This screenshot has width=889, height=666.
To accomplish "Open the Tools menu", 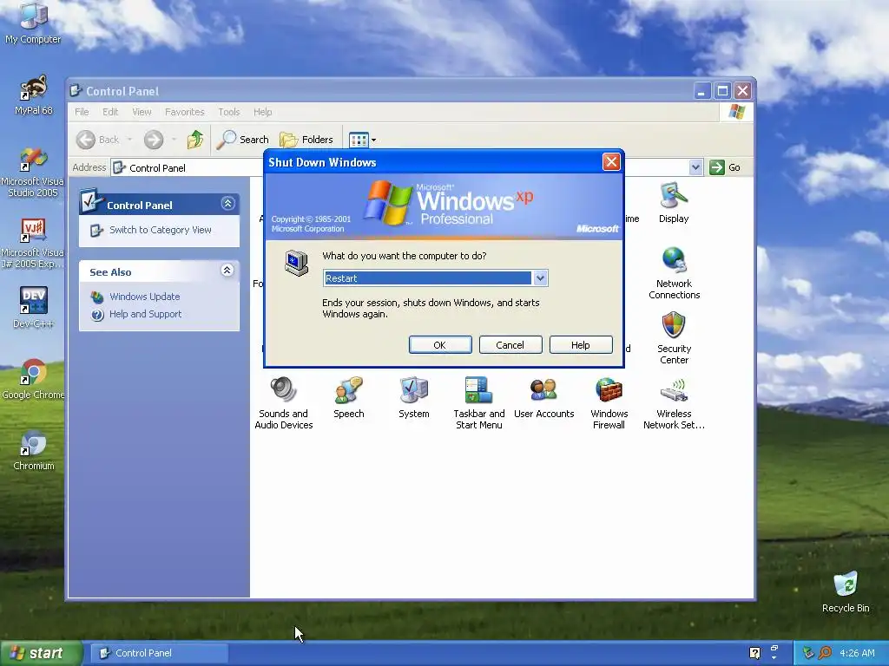I will pos(229,112).
